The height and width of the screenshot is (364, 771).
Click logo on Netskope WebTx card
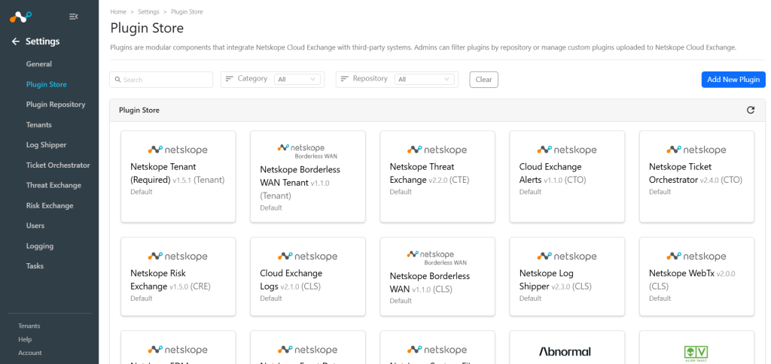tap(696, 256)
